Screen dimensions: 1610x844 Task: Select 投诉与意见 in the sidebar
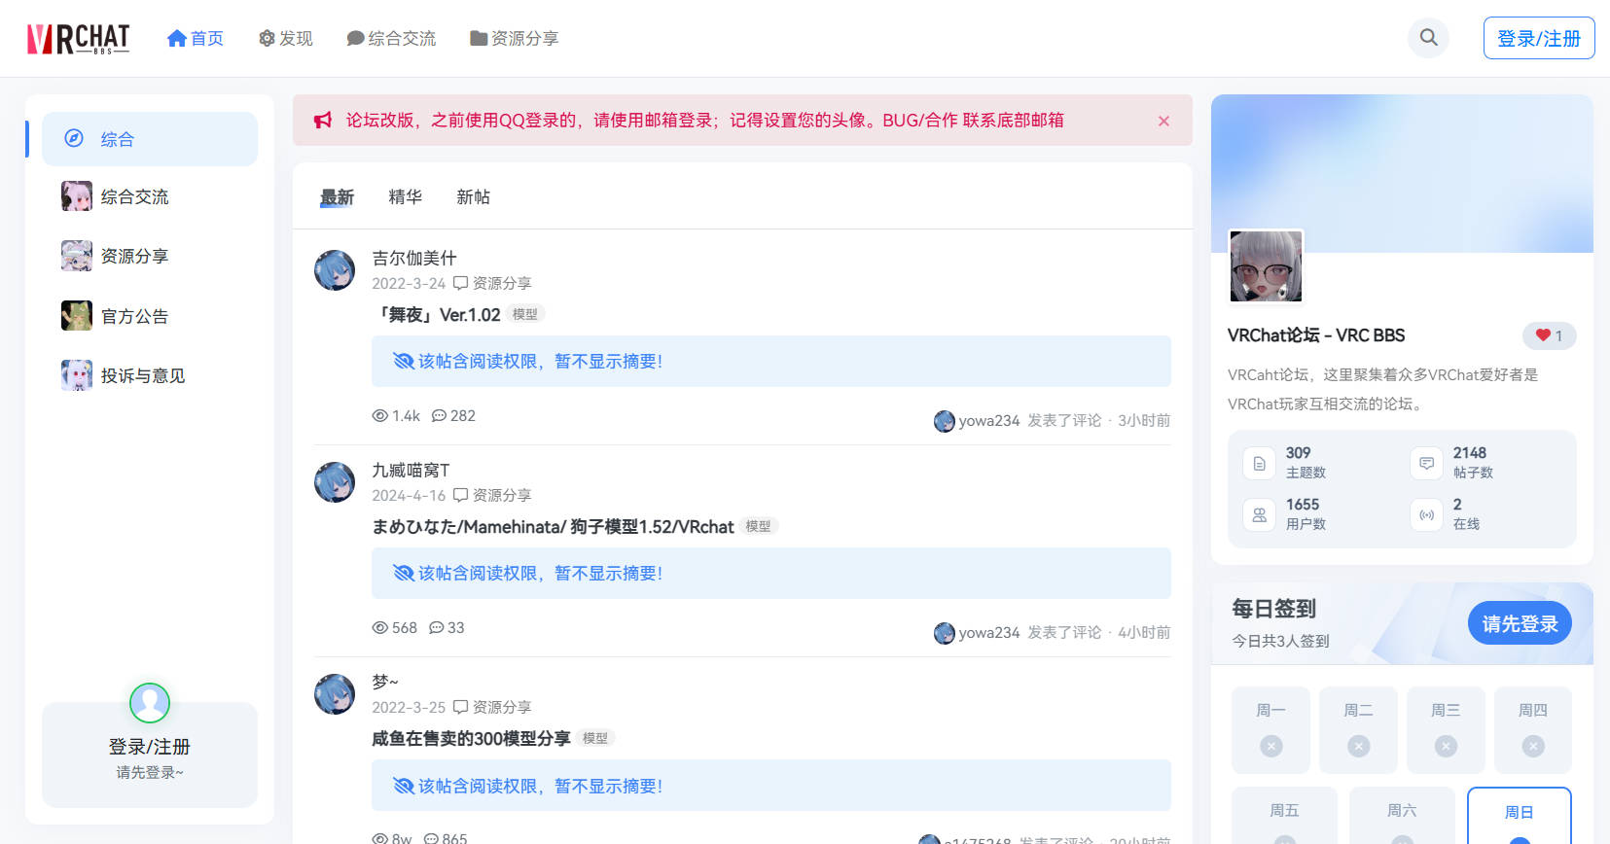tap(150, 375)
